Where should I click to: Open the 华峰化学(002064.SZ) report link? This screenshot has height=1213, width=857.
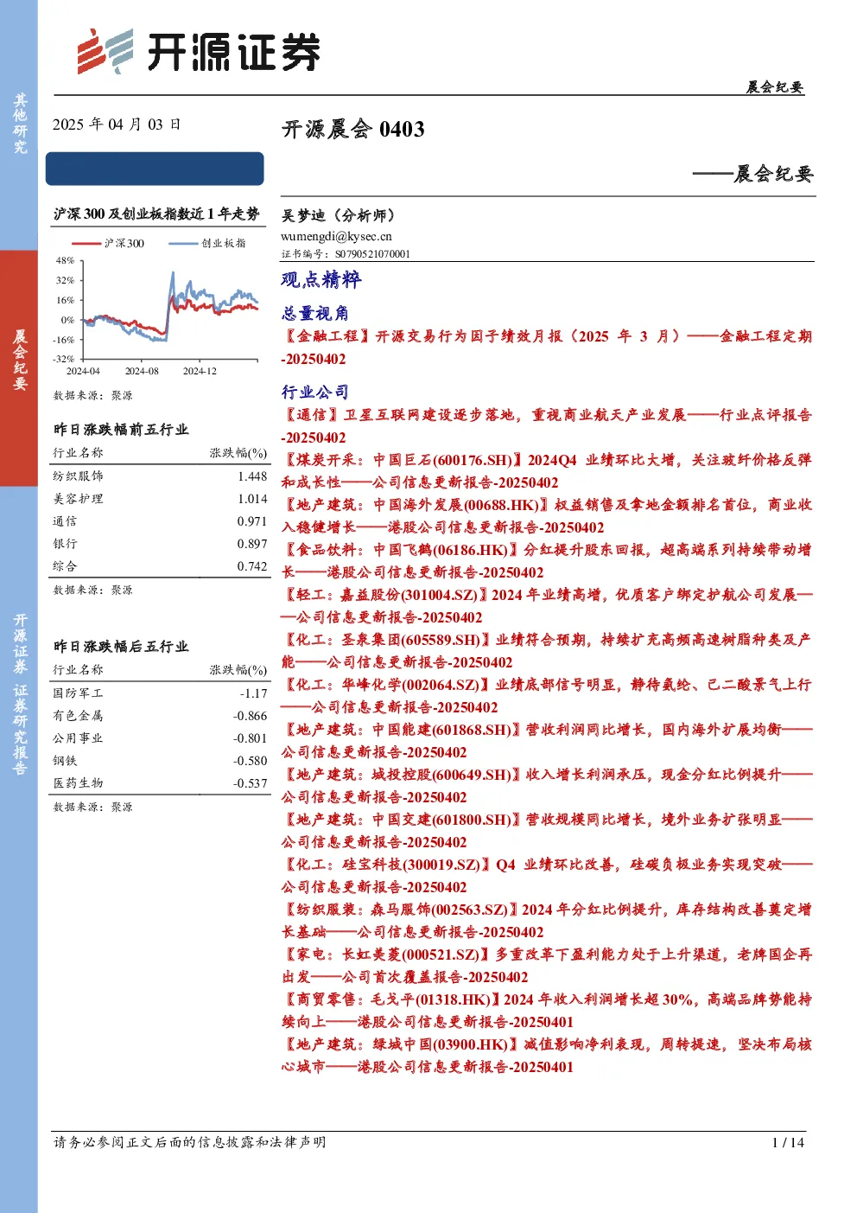click(547, 696)
